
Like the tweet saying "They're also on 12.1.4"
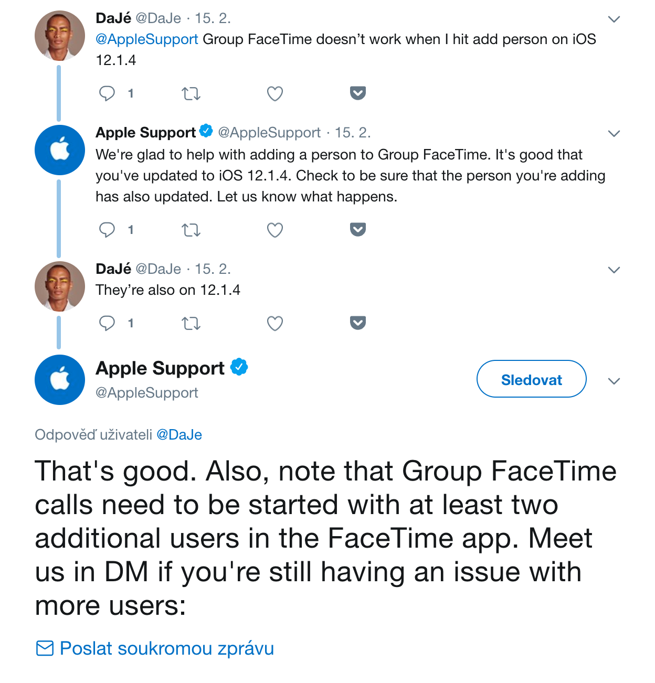coord(274,323)
